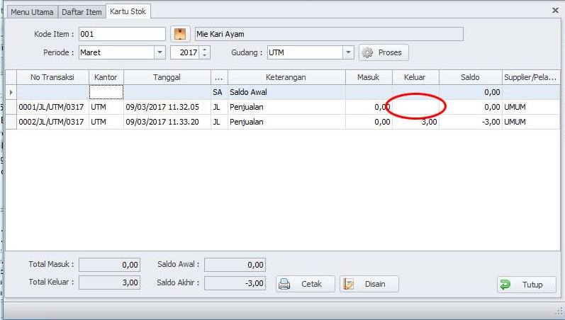The image size is (565, 320).
Task: Click the row indicator arrow of Saldo Awal row
Action: tap(11, 92)
